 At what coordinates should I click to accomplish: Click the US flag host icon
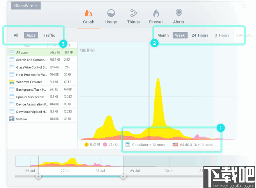175,144
